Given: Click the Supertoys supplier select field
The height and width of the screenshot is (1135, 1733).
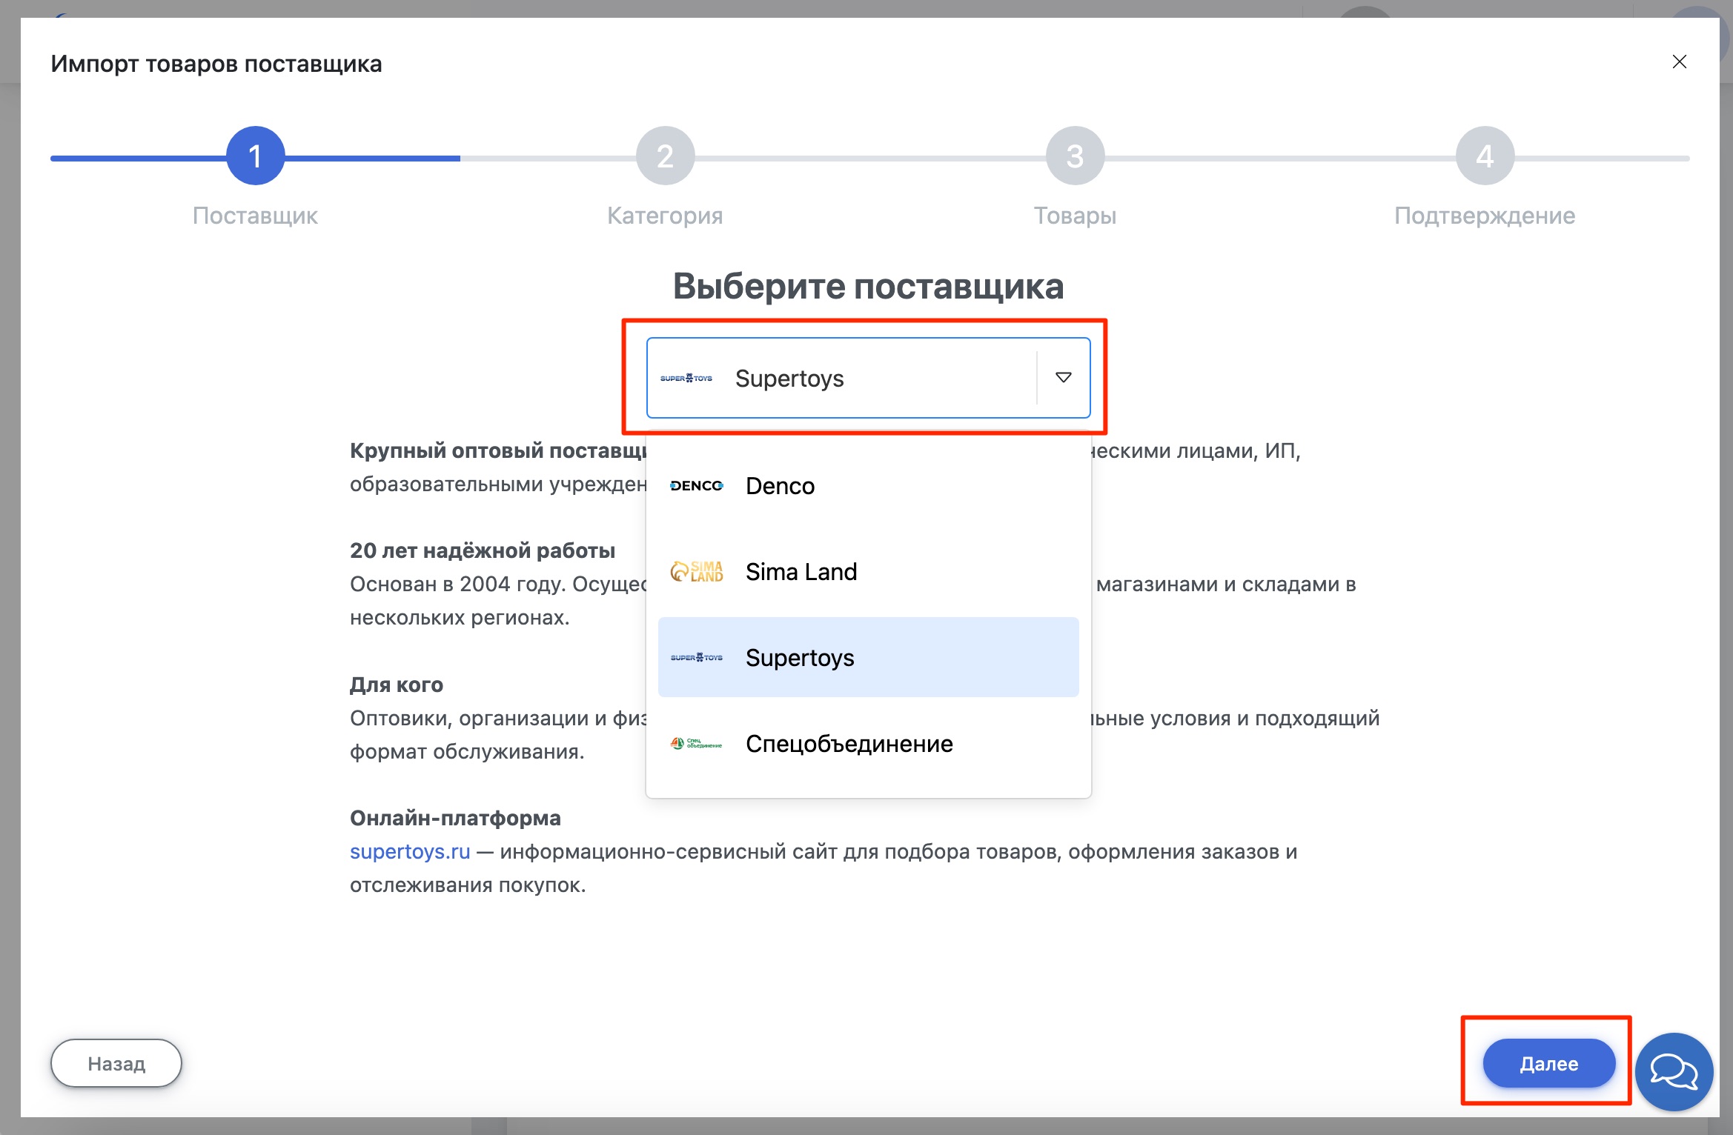Looking at the screenshot, I should click(868, 378).
